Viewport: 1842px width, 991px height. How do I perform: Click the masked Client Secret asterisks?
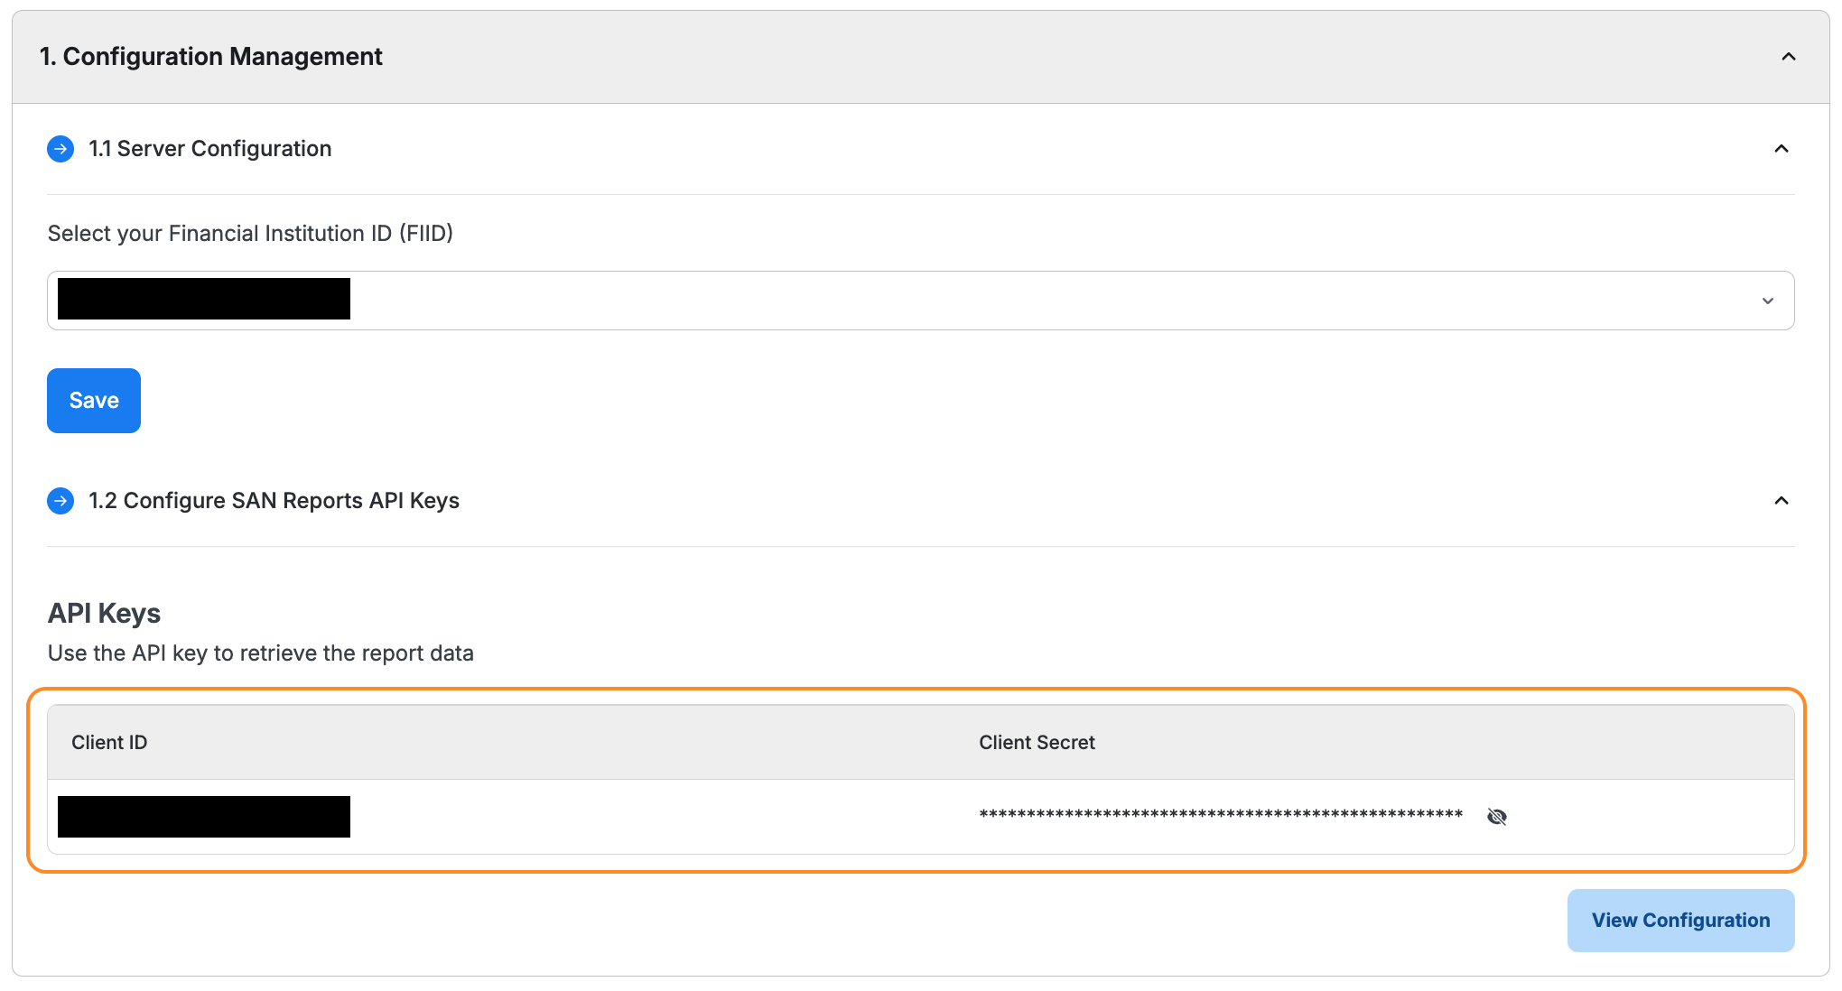click(1220, 815)
